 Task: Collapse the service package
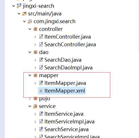(x=30, y=106)
